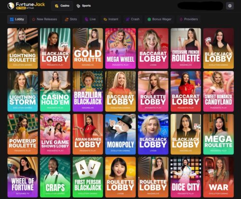241x199 pixels.
Task: Click the FortuneJack logo
Action: (x=27, y=6)
